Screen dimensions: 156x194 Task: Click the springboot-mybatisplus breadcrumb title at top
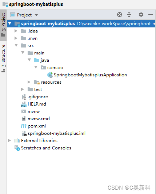[x=36, y=4]
